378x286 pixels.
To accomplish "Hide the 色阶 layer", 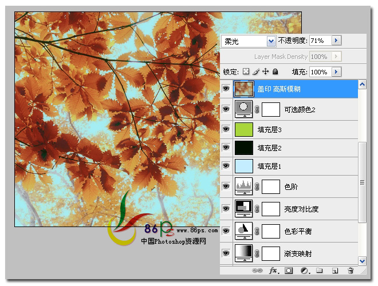I will (226, 186).
